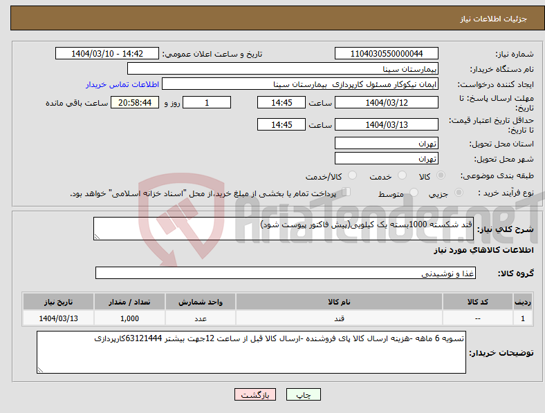Click the نوع فرآیند خرید label
545x413 pixels.
[x=506, y=193]
